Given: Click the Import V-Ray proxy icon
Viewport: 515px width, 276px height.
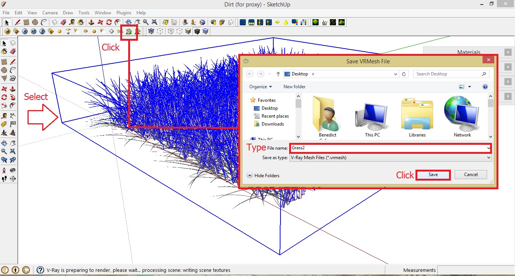Looking at the screenshot, I should click(x=138, y=32).
